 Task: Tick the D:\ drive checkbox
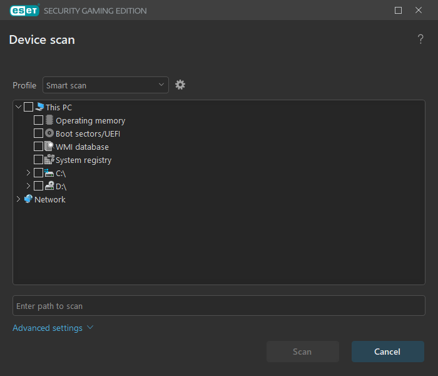(x=38, y=185)
